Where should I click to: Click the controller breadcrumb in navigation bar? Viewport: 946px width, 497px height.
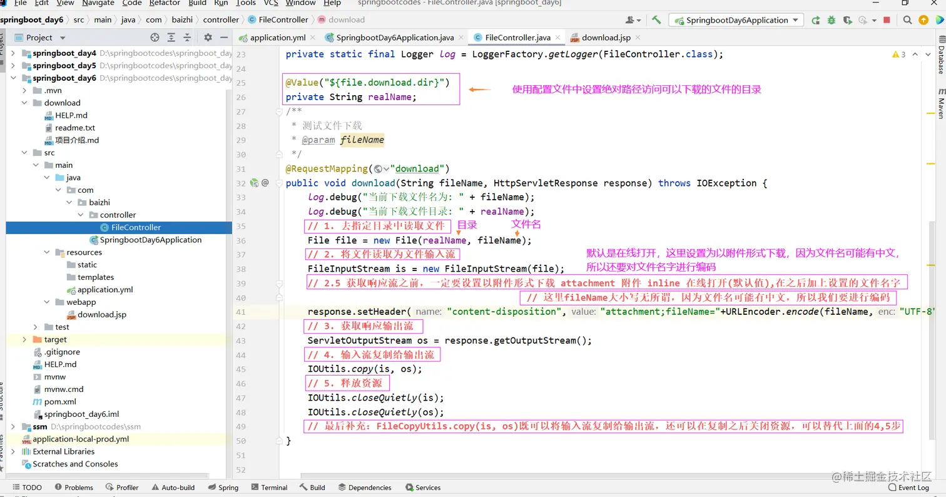[221, 20]
